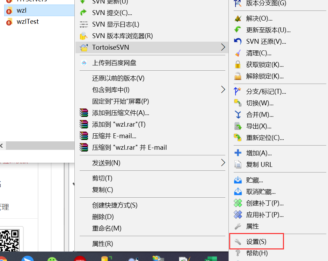Open WeChat from the taskbar
This screenshot has height=261, width=328.
tap(52, 259)
